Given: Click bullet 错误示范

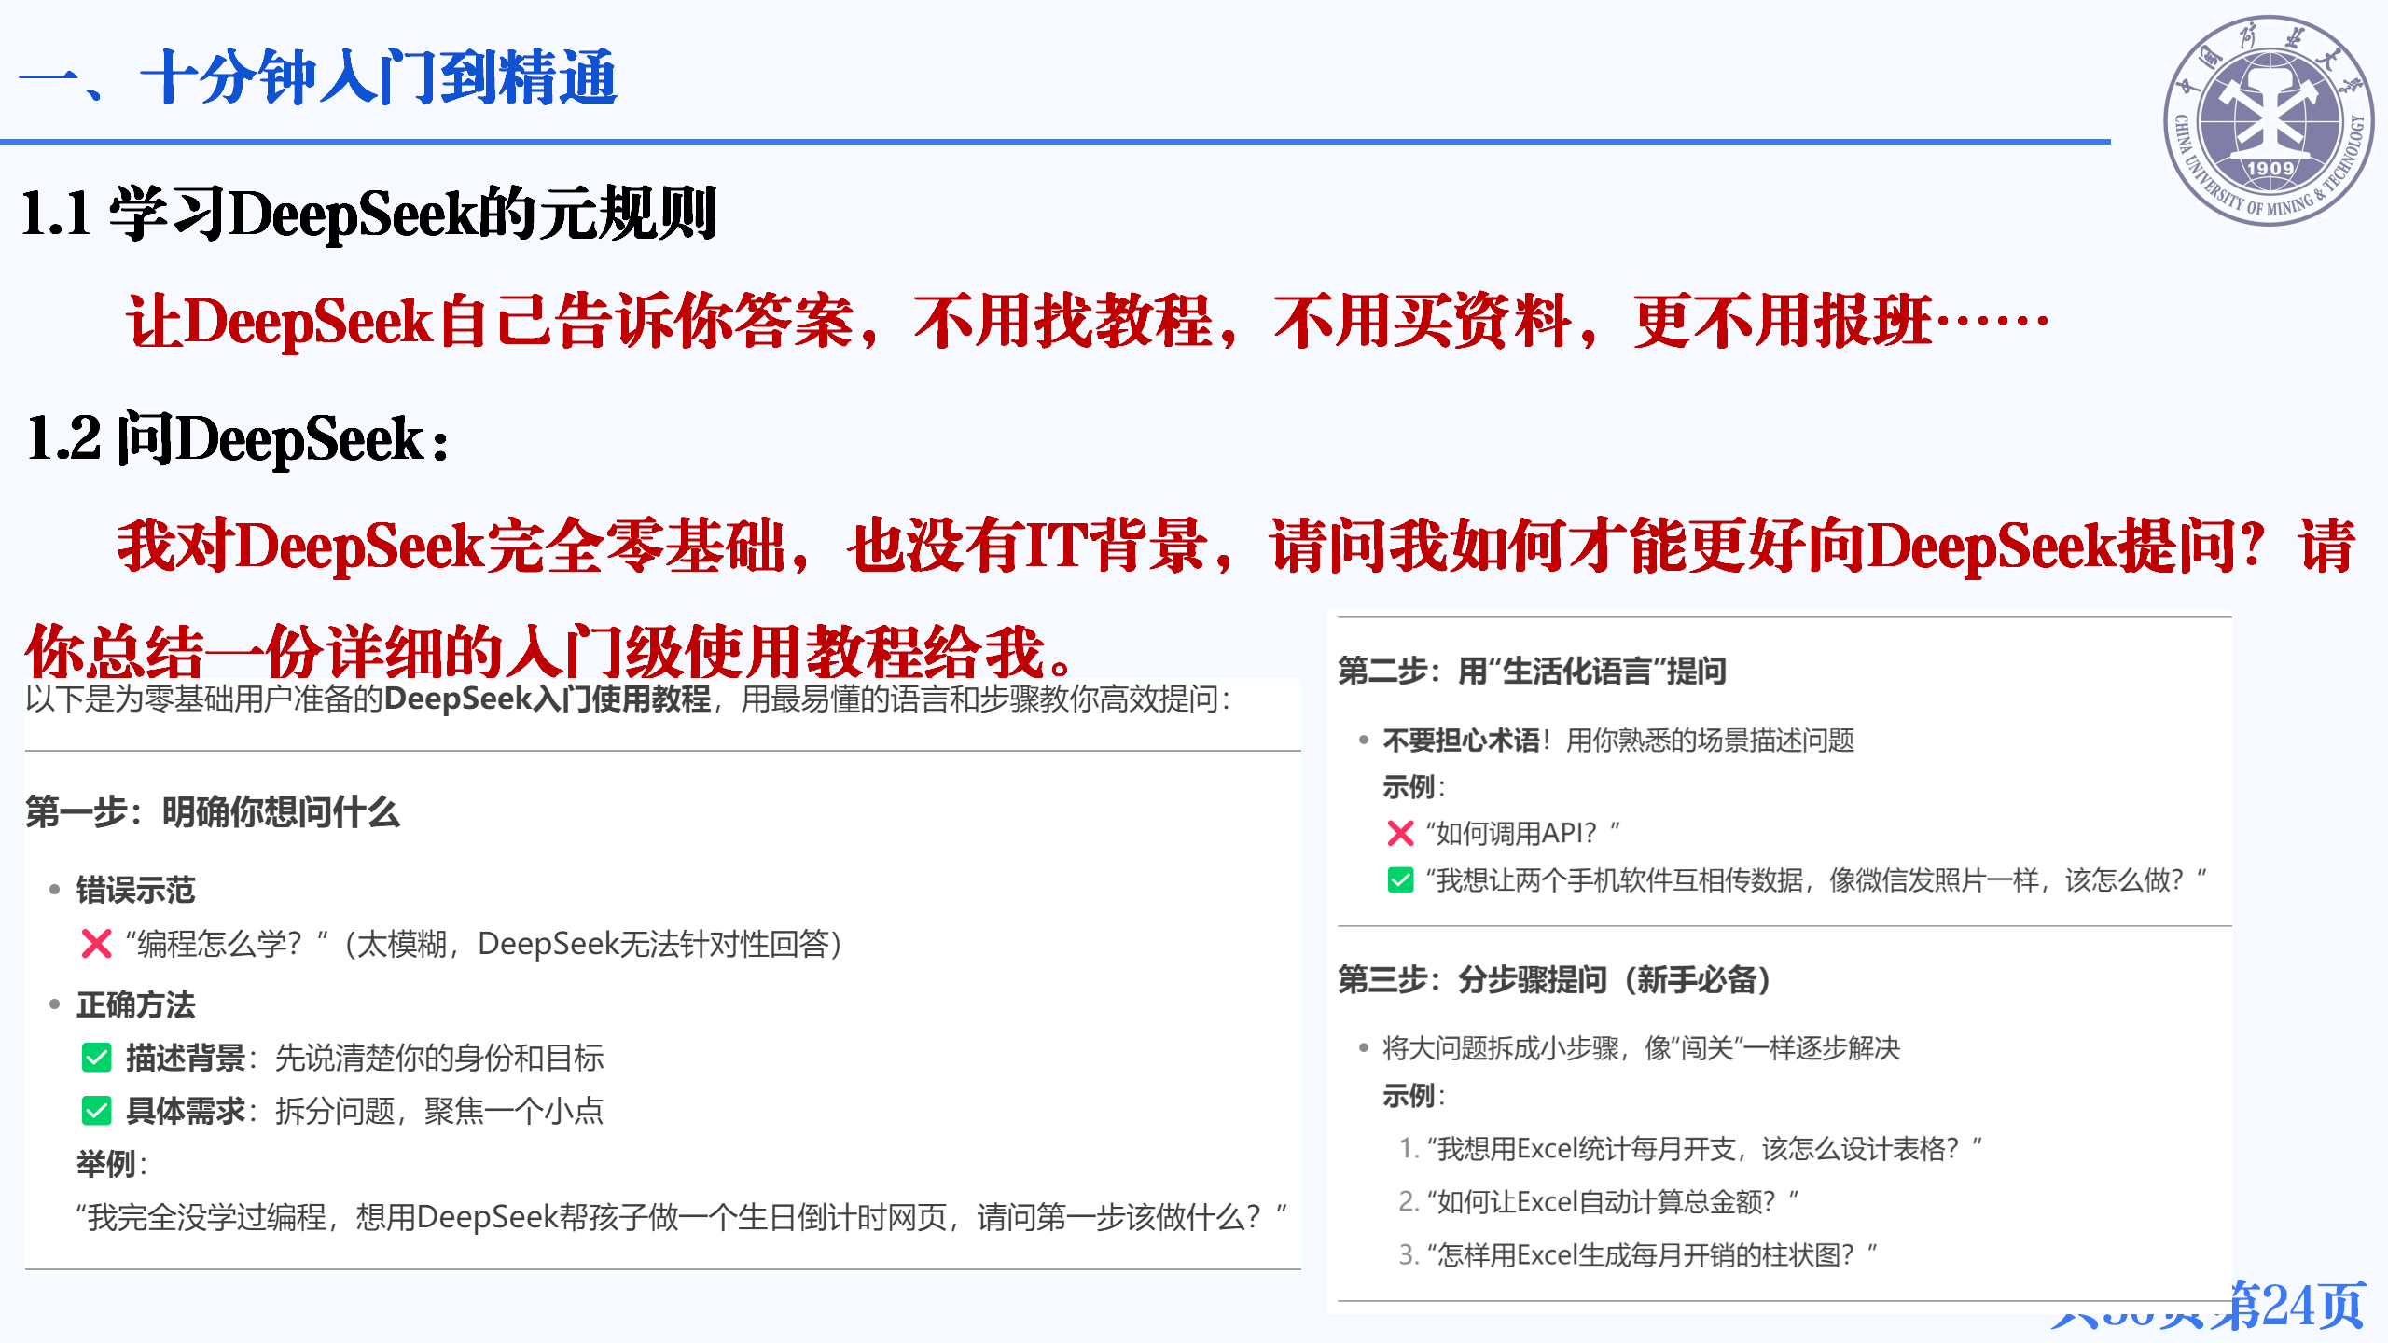Looking at the screenshot, I should (x=136, y=890).
